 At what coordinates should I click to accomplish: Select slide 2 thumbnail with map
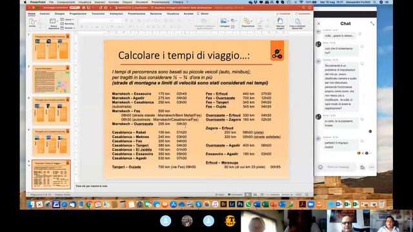pos(51,79)
